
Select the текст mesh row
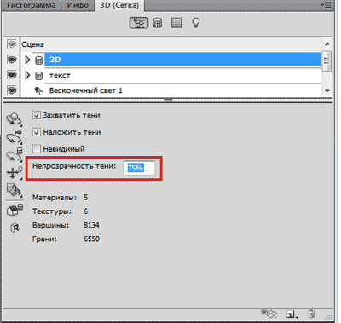click(182, 75)
